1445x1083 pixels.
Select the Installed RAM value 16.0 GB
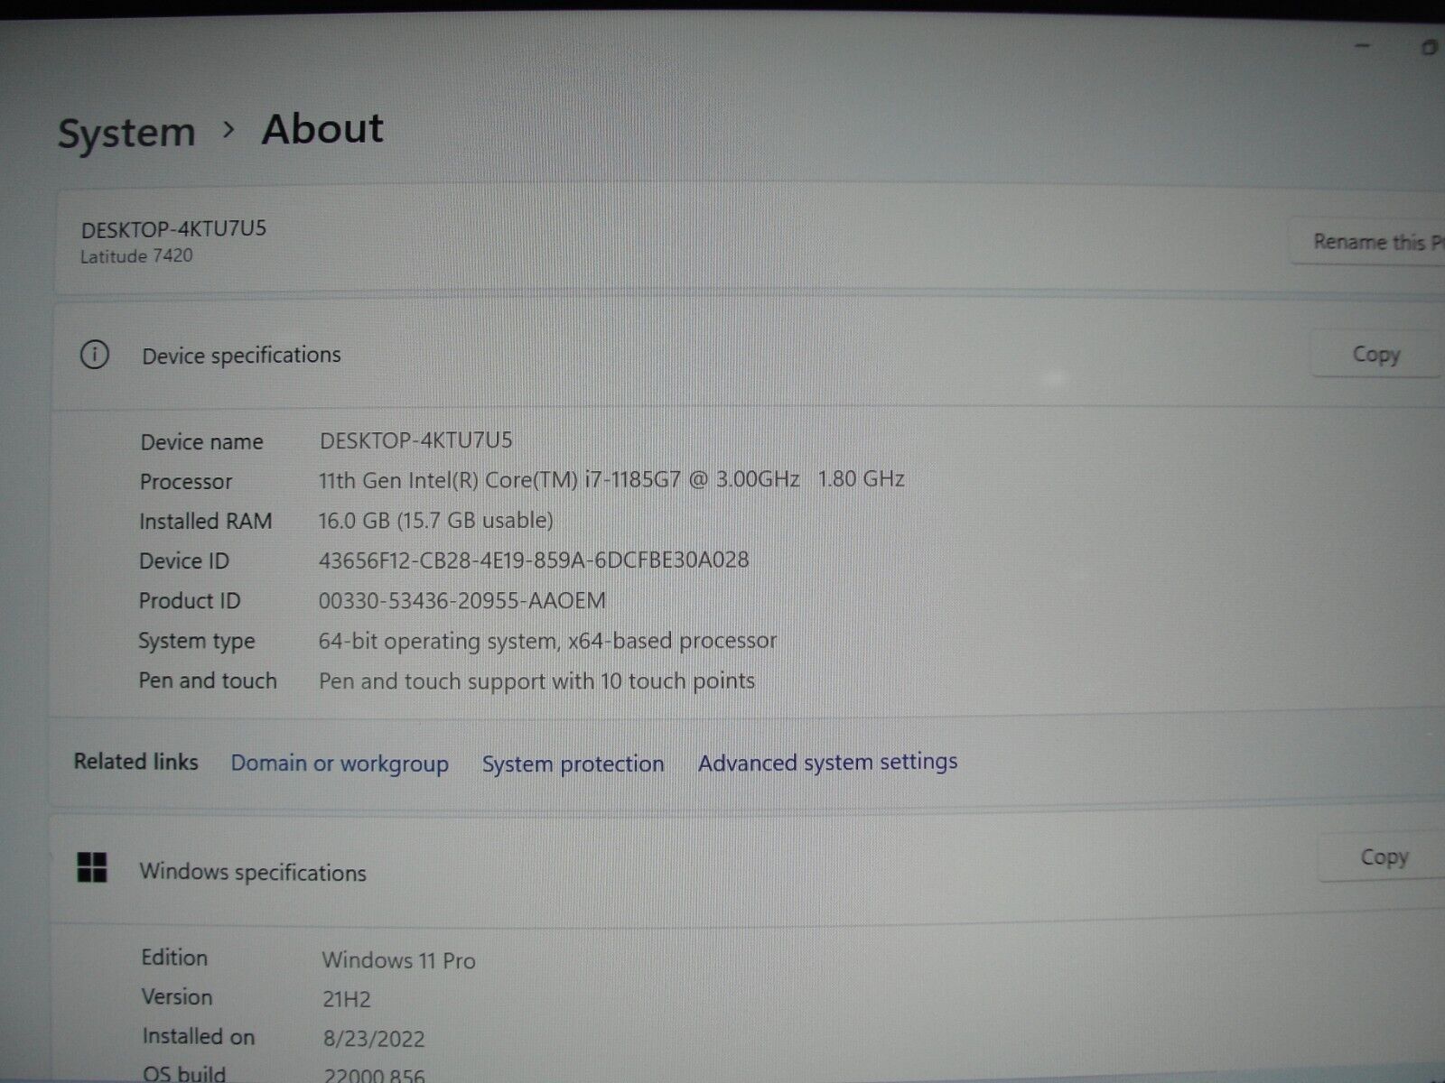(435, 521)
